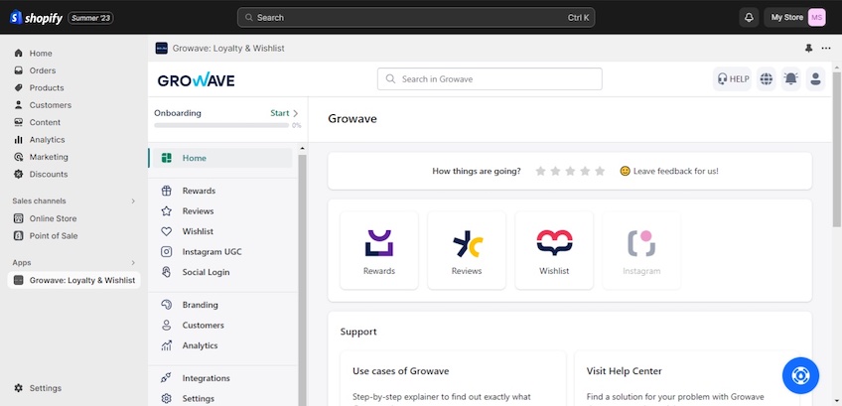Expand the Sales channels section
Viewport: 842px width, 406px height.
[133, 201]
